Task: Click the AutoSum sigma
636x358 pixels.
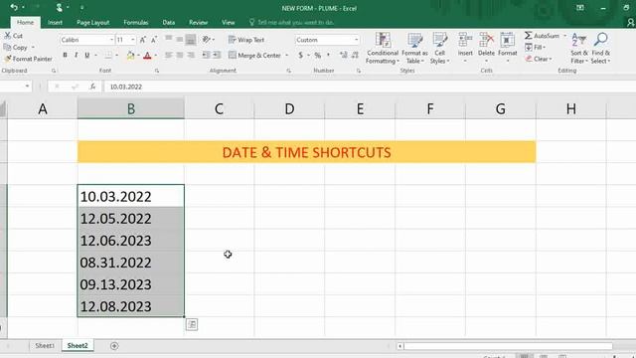Action: click(528, 36)
